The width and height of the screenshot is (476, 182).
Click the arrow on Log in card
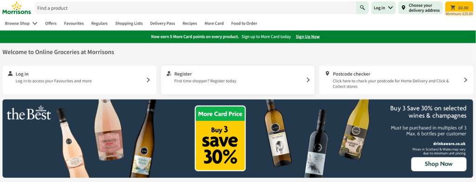tap(148, 80)
